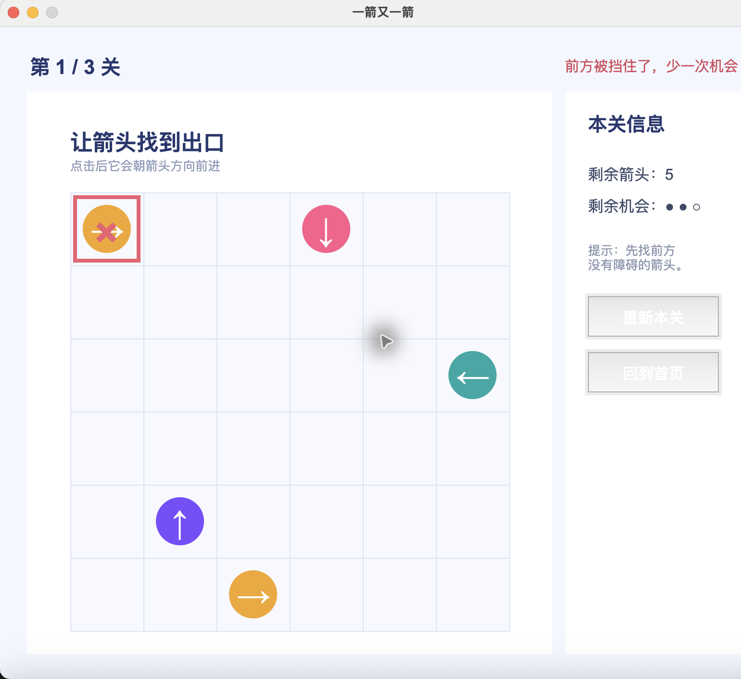The image size is (741, 679).
Task: Click the 回到首页 return home button
Action: tap(653, 372)
